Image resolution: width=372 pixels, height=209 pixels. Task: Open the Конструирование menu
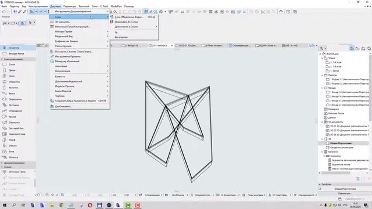tap(38, 6)
